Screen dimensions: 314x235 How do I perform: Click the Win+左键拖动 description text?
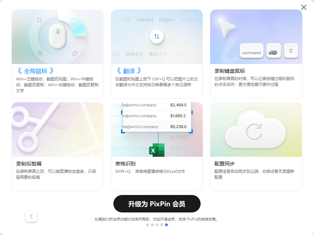(57, 85)
